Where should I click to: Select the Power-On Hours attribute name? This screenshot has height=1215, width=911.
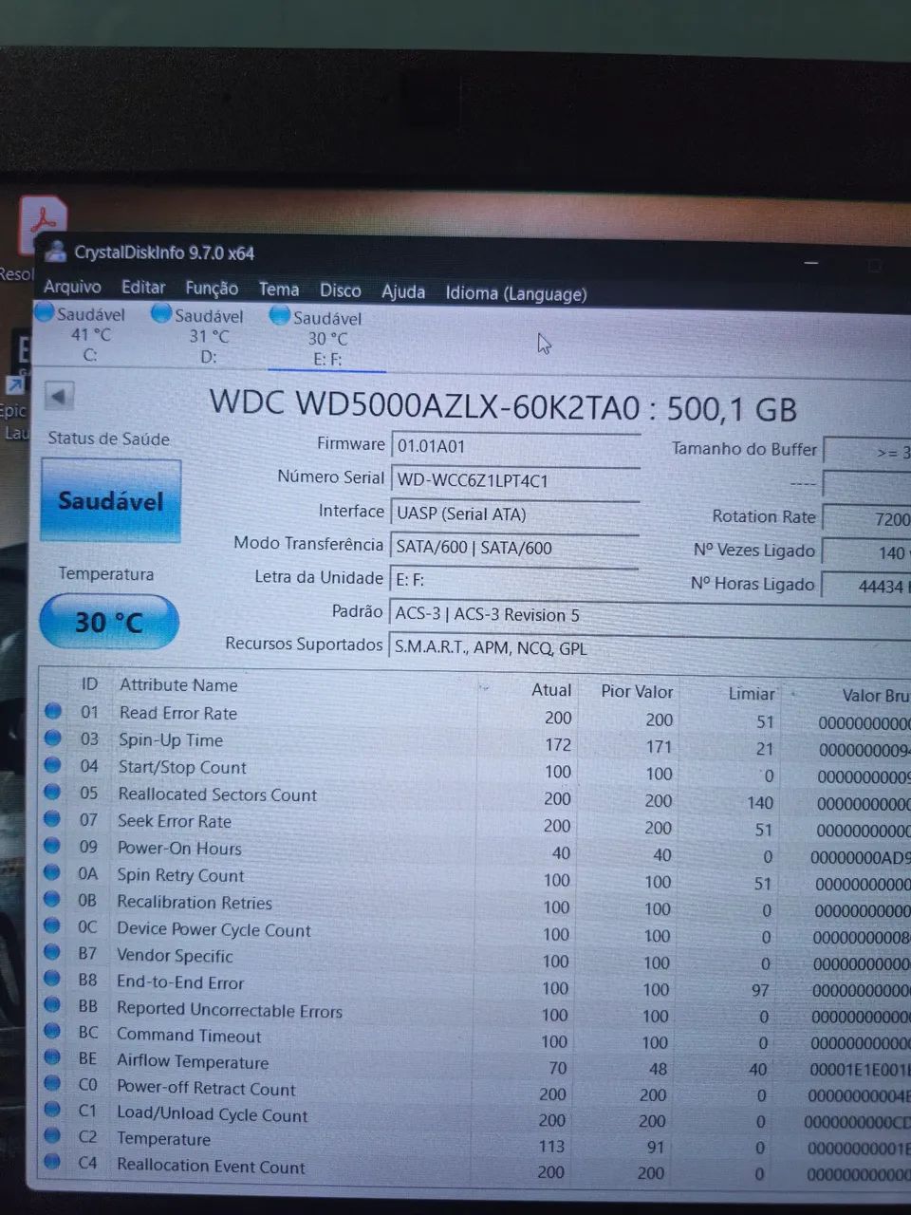179,849
